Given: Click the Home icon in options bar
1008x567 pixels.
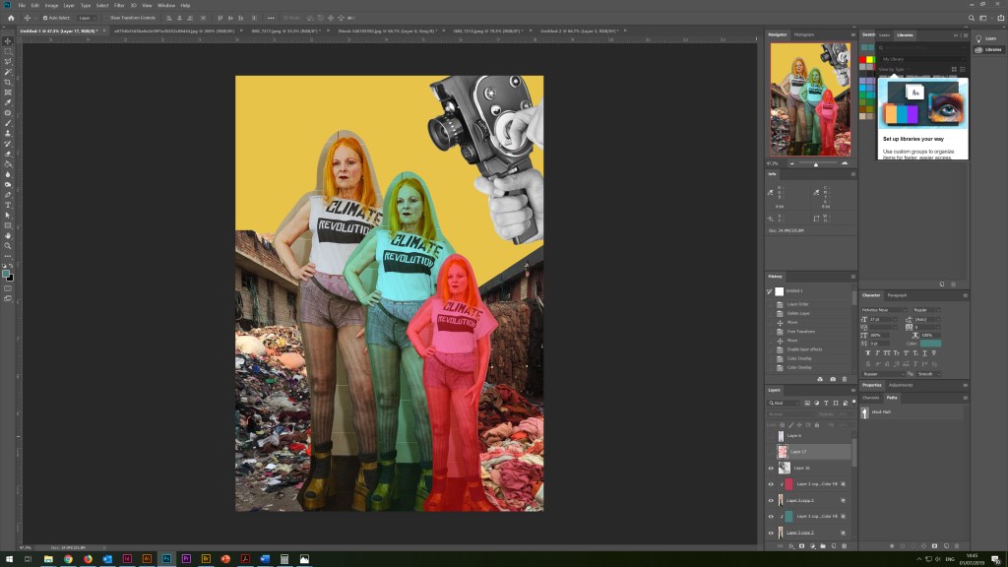Looking at the screenshot, I should (11, 18).
